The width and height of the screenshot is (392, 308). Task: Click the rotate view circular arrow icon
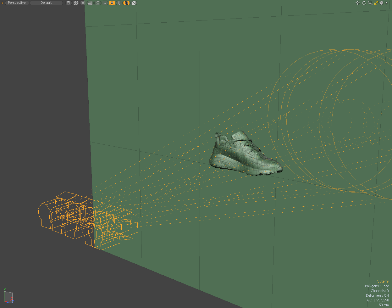[364, 3]
